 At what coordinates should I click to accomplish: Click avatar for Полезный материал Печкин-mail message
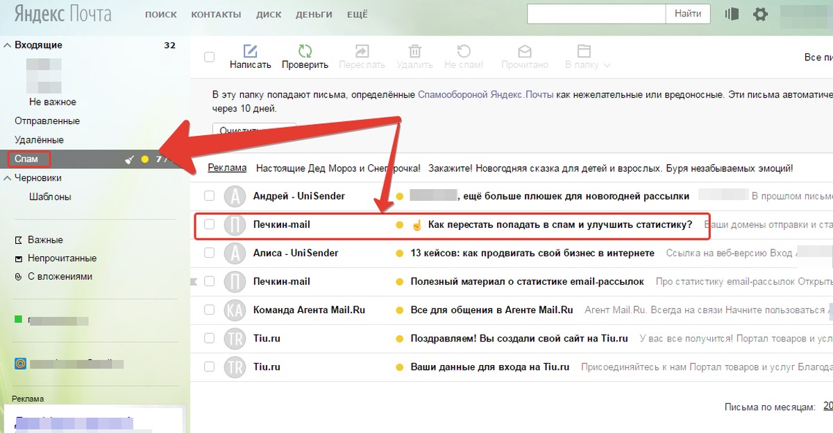pyautogui.click(x=235, y=281)
